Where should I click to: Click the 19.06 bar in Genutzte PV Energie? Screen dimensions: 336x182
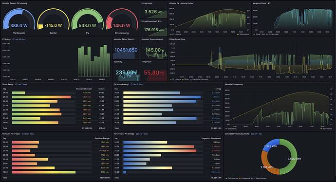click(44, 172)
